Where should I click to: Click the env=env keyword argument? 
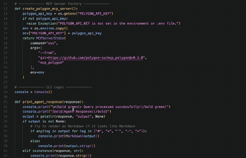point(37,72)
